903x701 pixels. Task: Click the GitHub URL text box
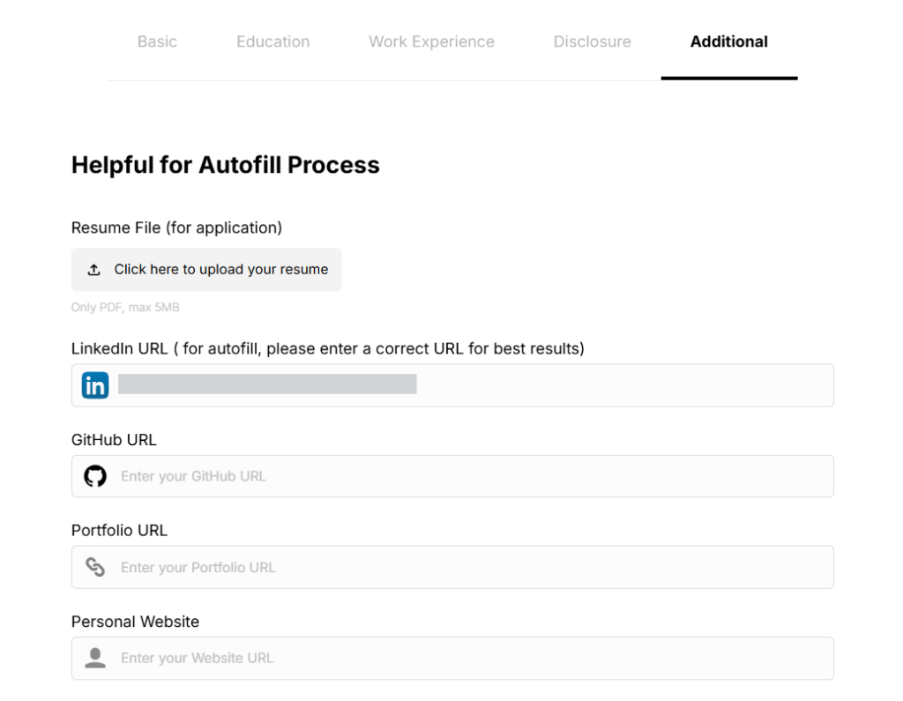[476, 476]
